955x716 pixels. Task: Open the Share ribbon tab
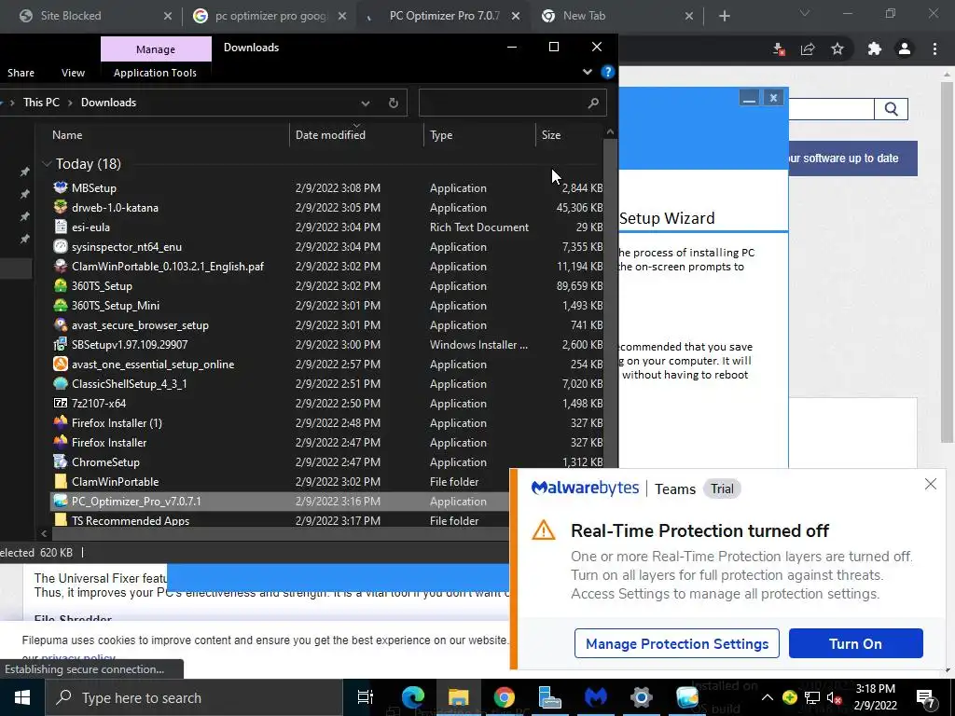21,73
